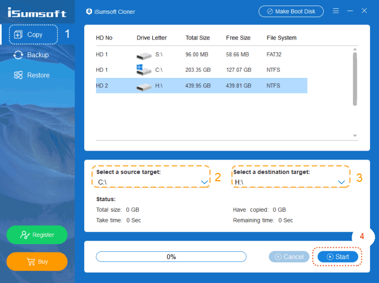
Task: Click the HD No column header
Action: coord(104,38)
